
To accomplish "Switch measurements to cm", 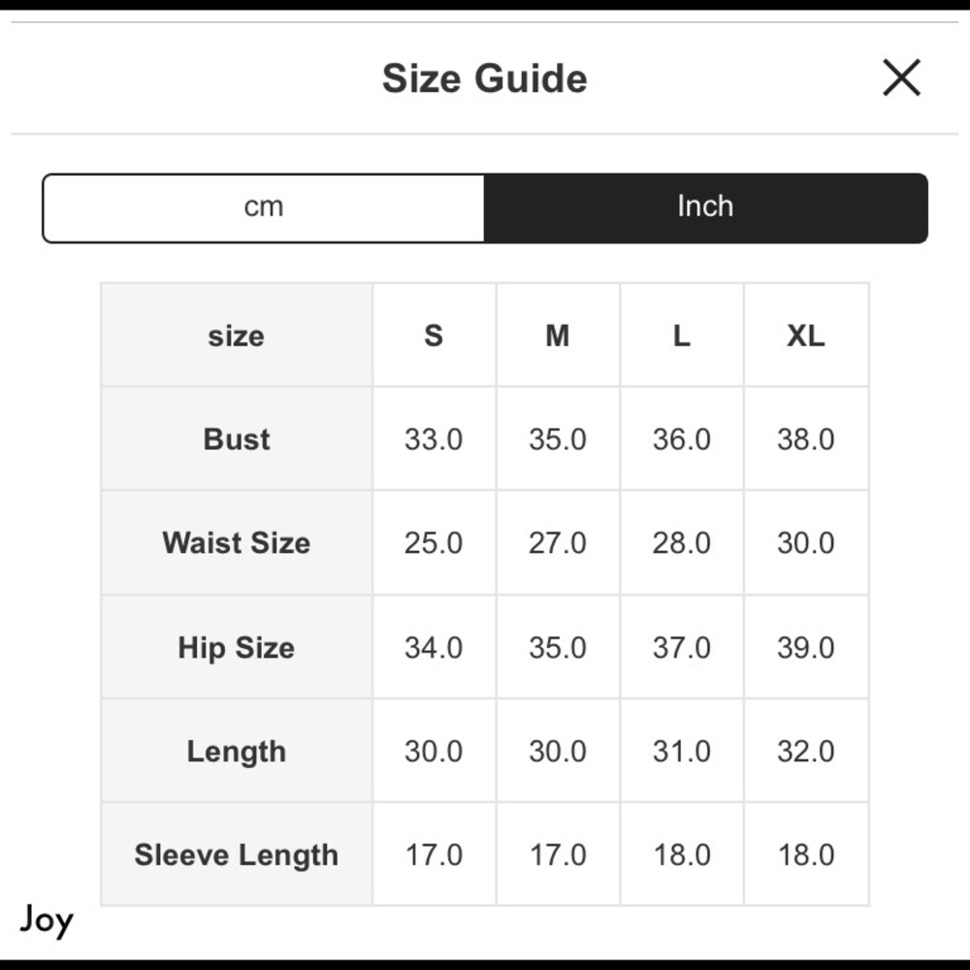I will 264,208.
